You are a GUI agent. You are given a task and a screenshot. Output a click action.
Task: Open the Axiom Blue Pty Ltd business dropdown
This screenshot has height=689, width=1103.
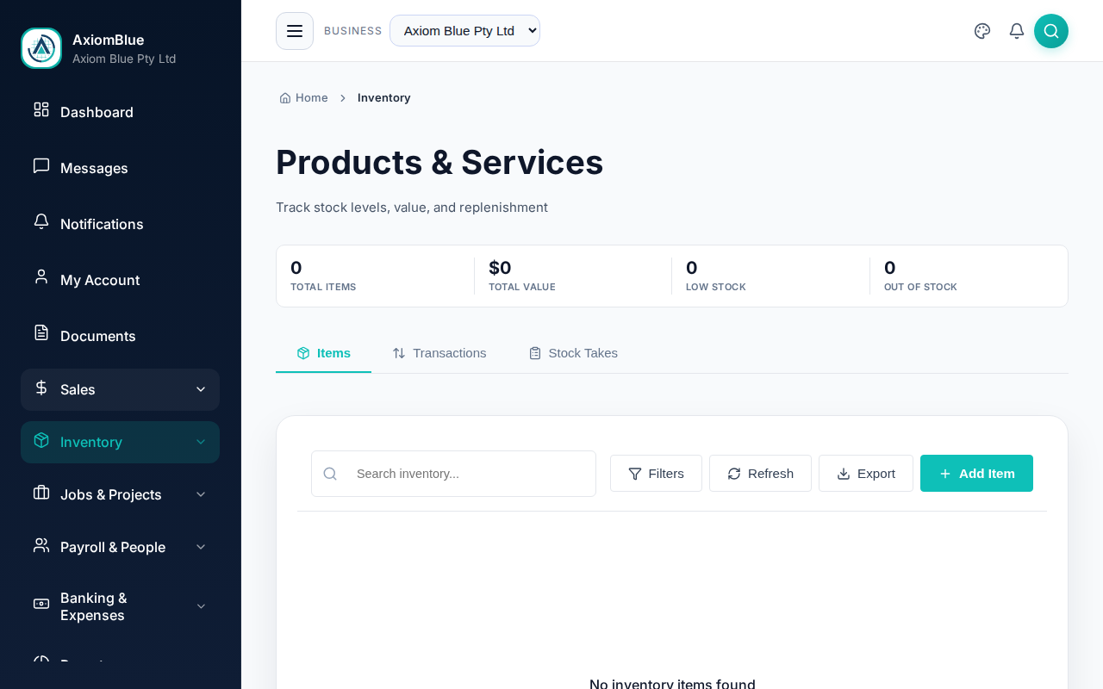[464, 31]
